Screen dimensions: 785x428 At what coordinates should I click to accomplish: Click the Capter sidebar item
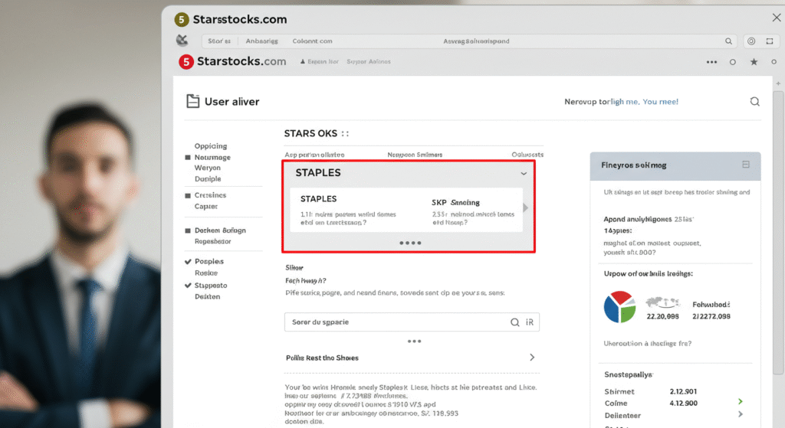205,207
